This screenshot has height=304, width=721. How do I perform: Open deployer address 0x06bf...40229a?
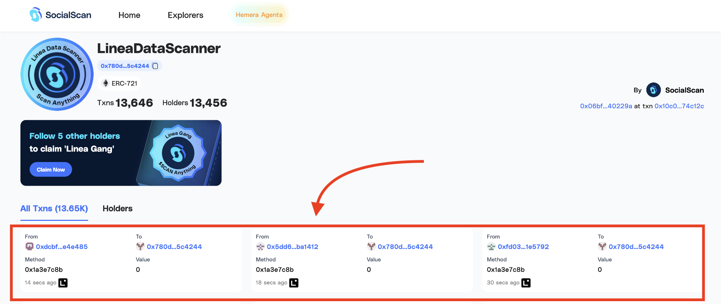[x=606, y=106]
